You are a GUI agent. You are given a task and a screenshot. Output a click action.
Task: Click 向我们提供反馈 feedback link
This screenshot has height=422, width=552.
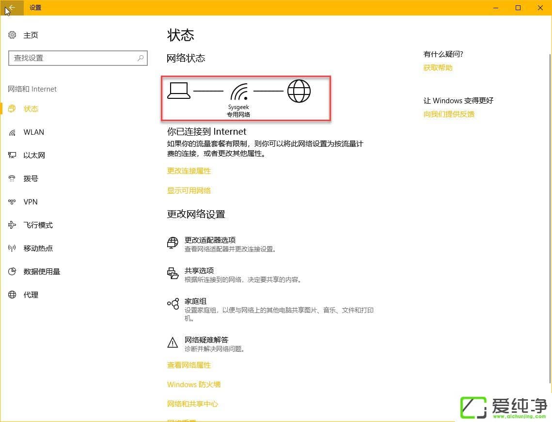448,114
